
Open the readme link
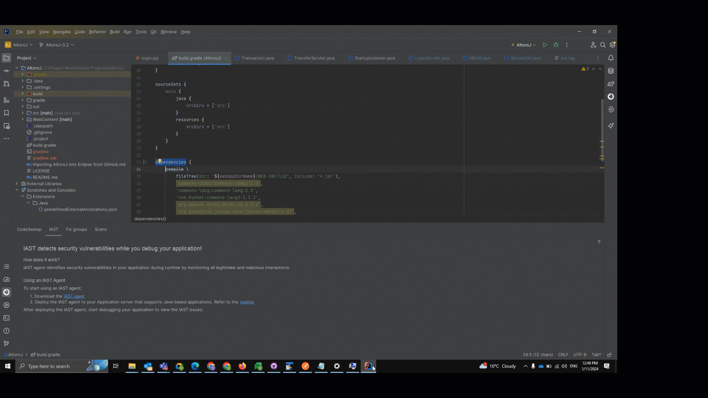(247, 302)
